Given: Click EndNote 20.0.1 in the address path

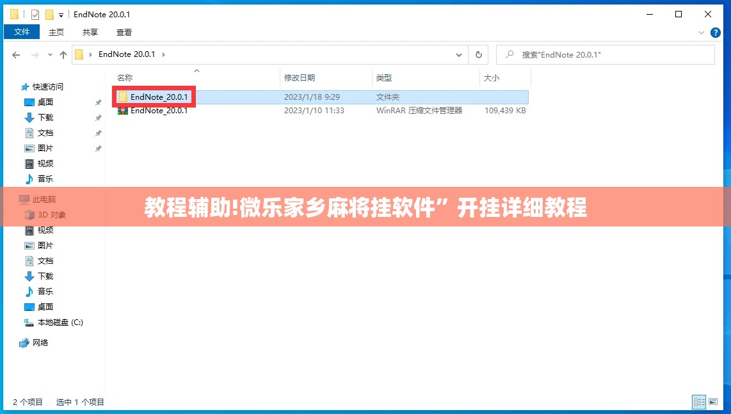Looking at the screenshot, I should tap(127, 54).
